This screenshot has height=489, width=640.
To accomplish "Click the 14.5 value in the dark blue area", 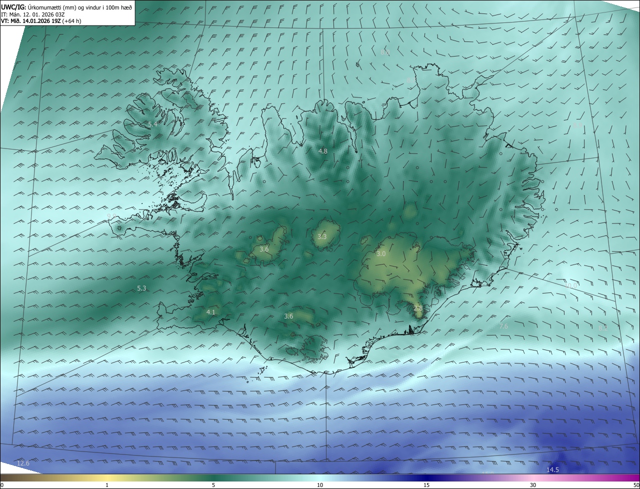I will pyautogui.click(x=552, y=469).
